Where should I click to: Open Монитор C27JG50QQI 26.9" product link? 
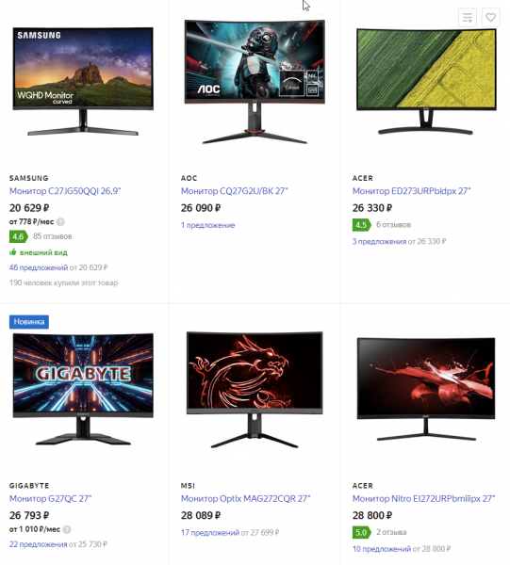[x=65, y=191]
